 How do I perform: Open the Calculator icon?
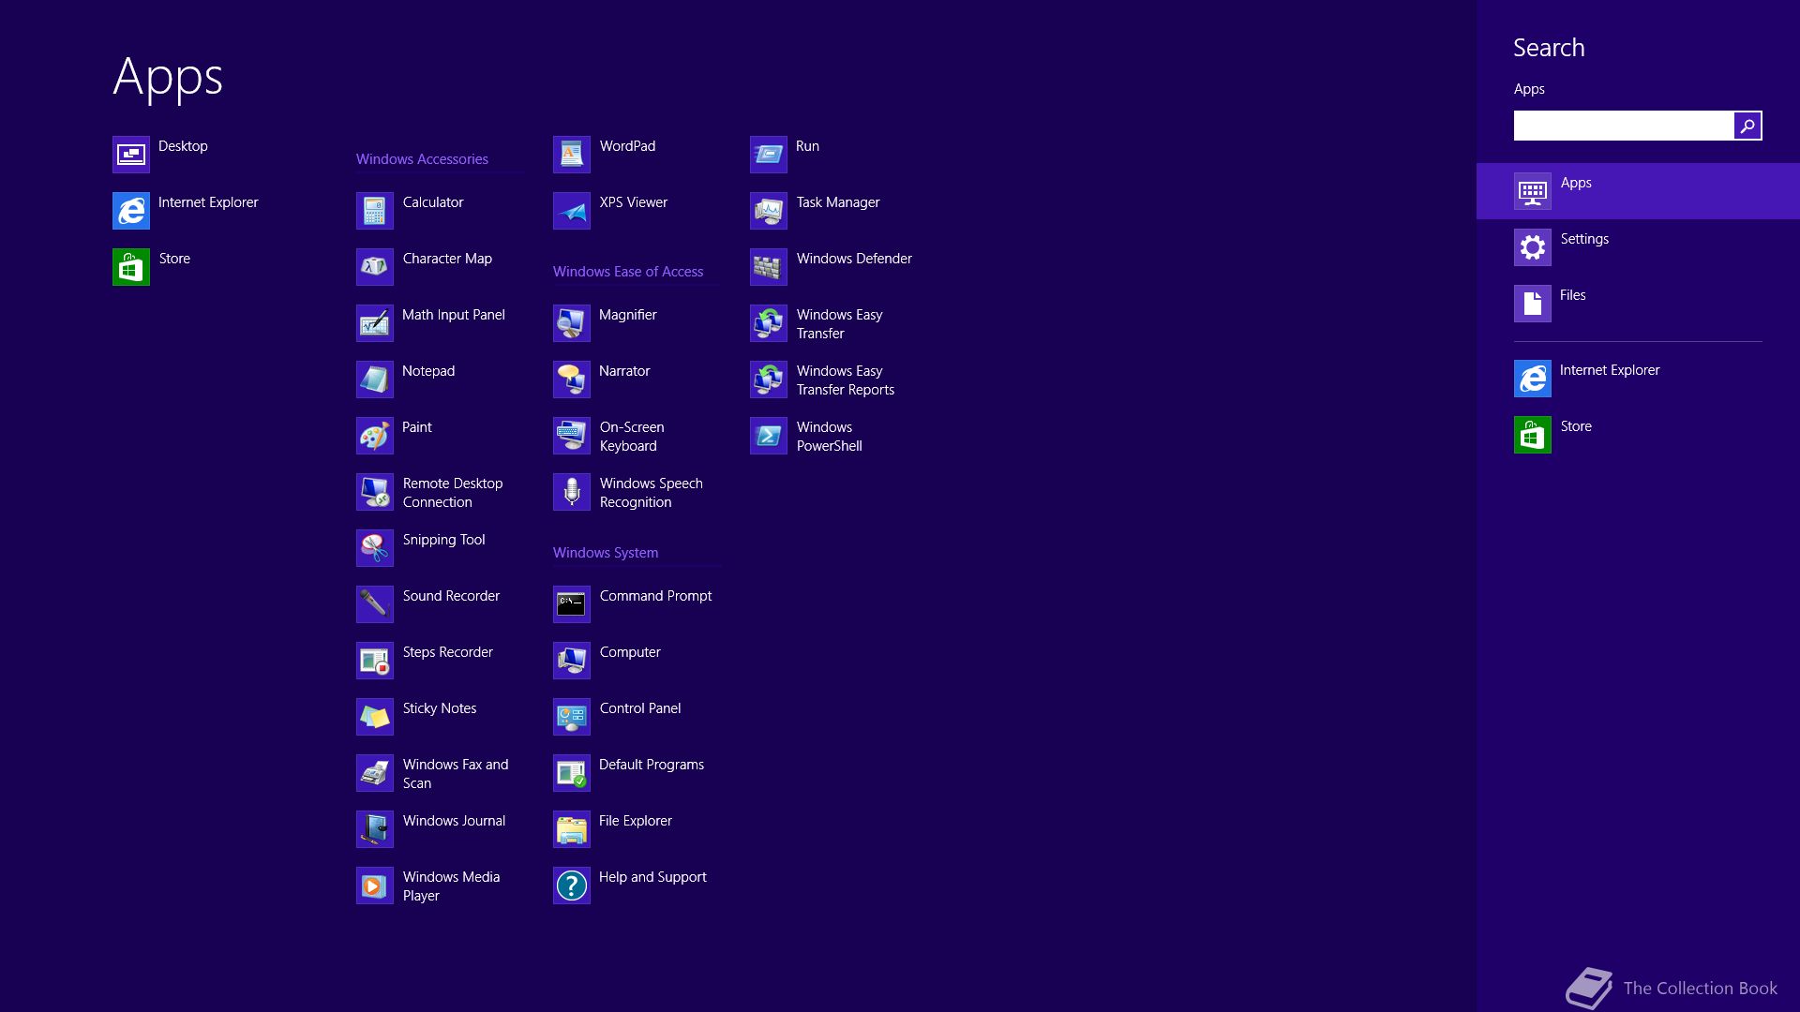375,211
